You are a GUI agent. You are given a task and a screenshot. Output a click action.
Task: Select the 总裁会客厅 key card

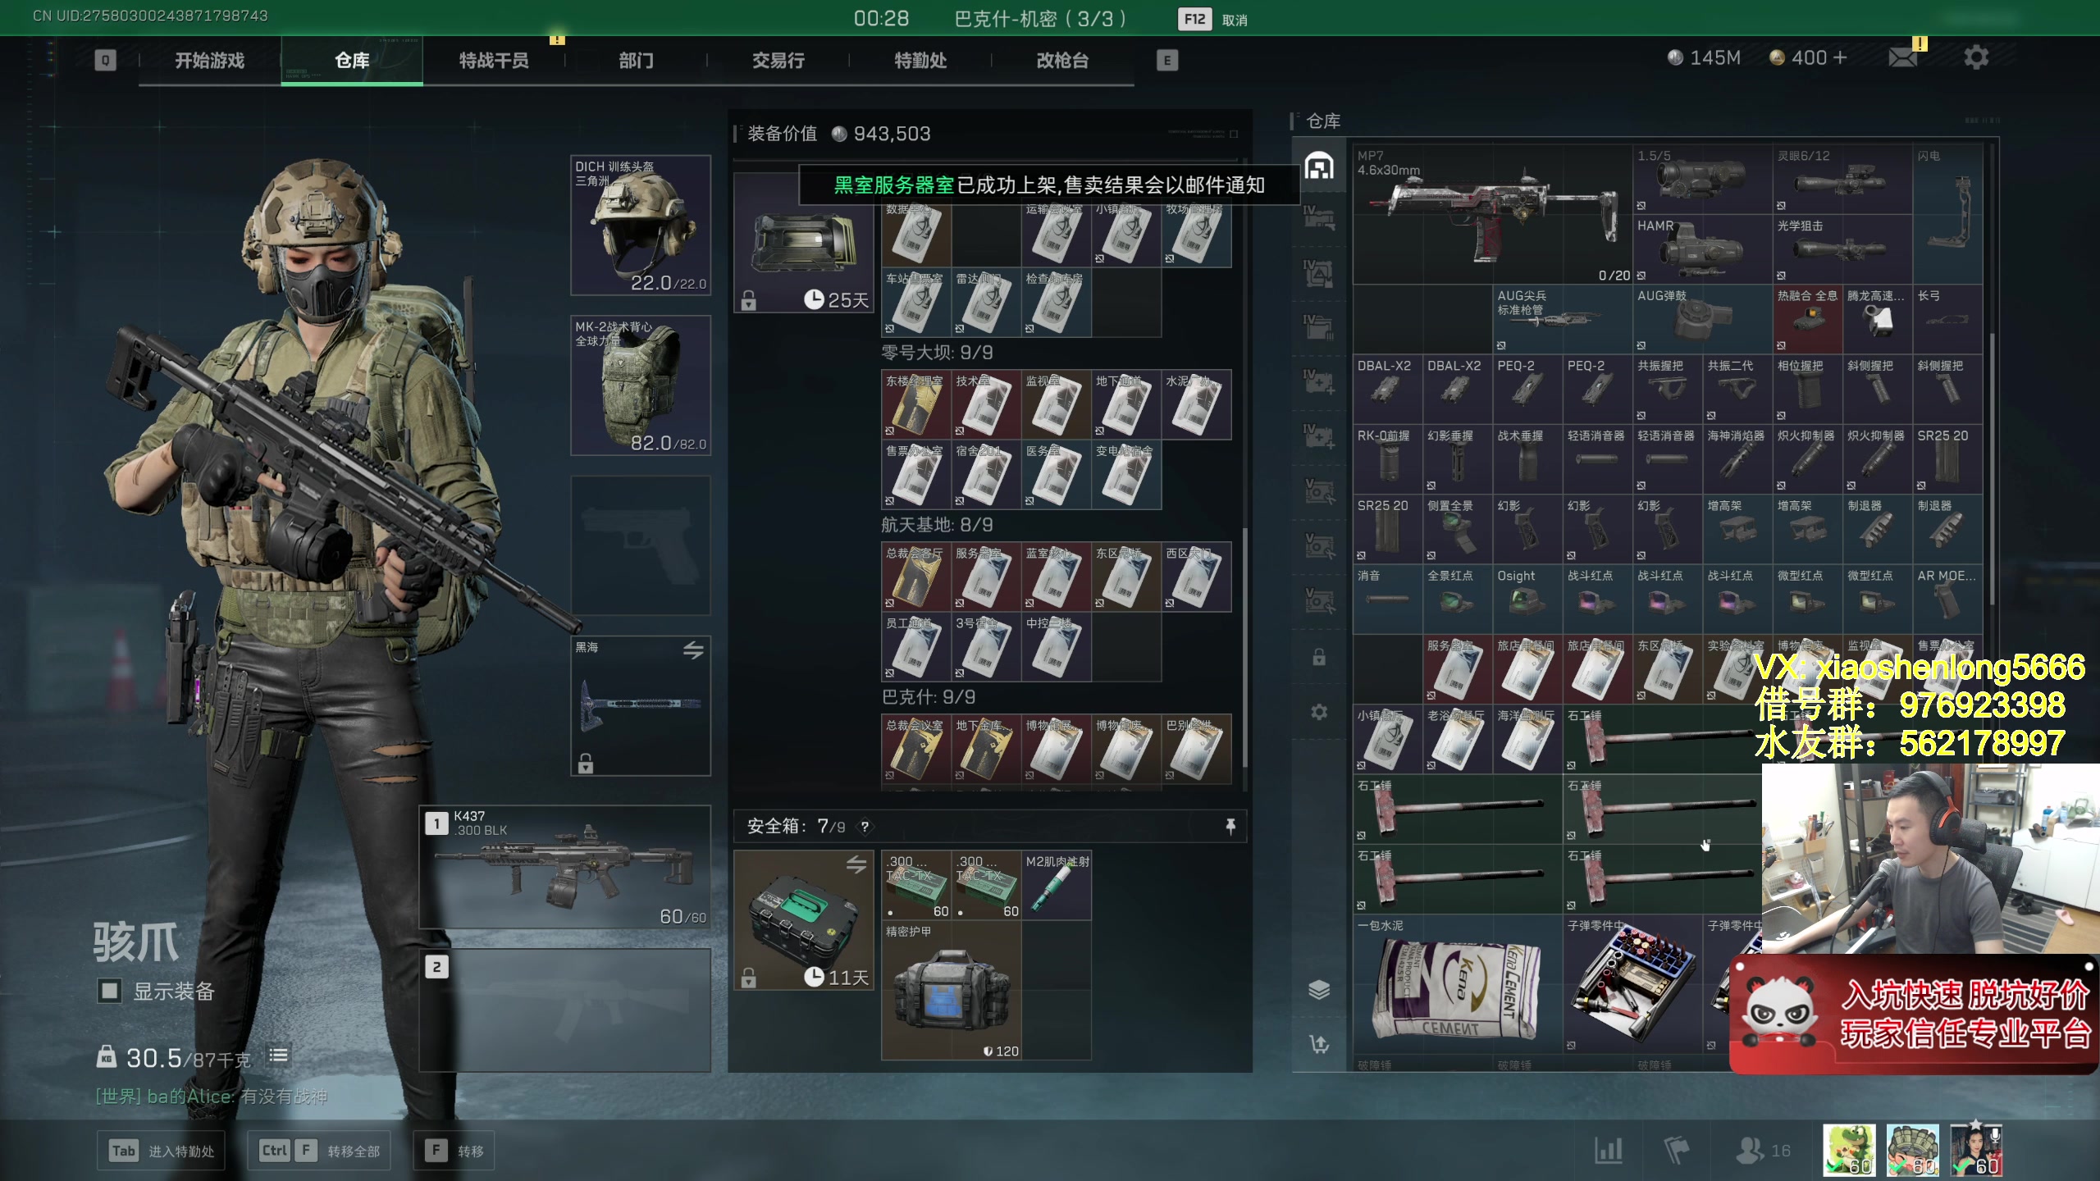coord(916,577)
